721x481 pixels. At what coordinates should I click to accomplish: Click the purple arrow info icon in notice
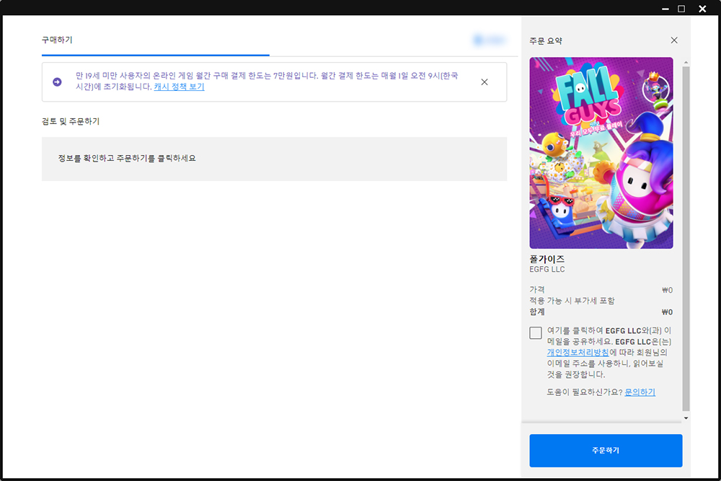[x=57, y=82]
